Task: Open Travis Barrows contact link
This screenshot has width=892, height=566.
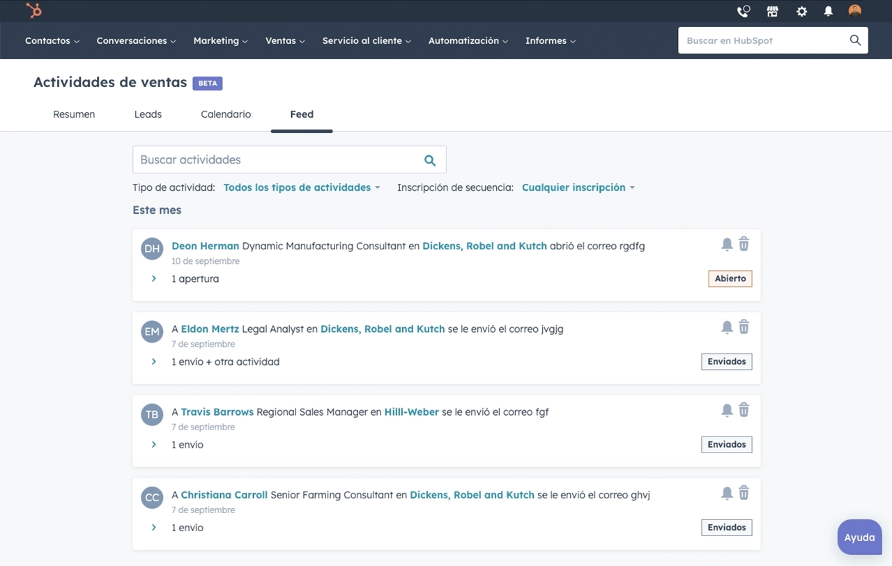Action: [217, 411]
